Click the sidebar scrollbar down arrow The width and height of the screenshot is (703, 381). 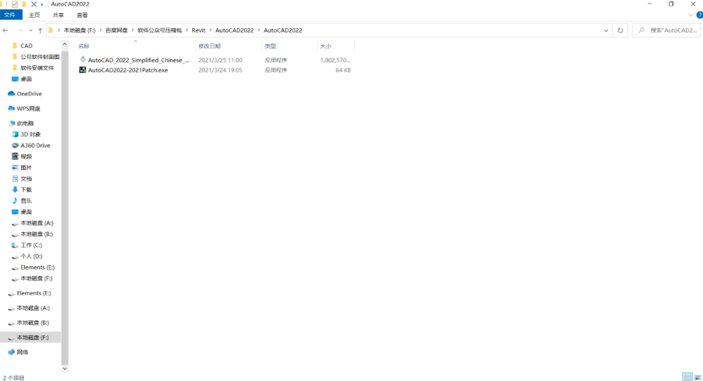point(64,369)
